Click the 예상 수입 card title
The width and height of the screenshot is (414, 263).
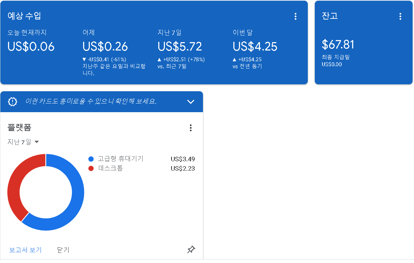tap(24, 16)
